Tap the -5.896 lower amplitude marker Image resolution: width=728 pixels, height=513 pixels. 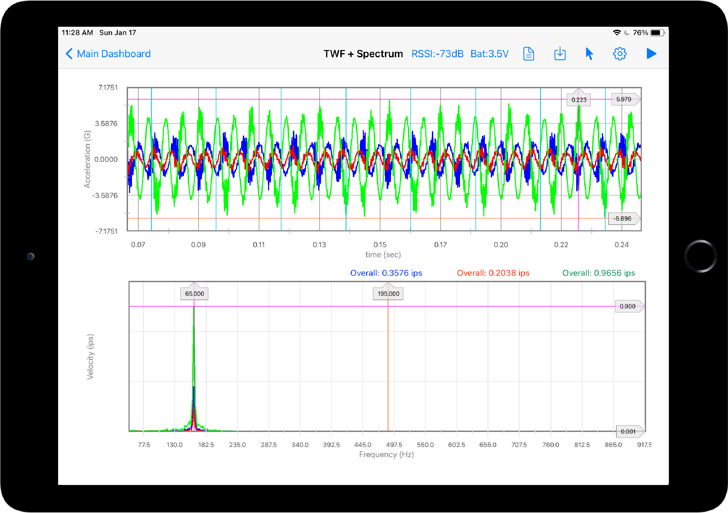pos(622,219)
